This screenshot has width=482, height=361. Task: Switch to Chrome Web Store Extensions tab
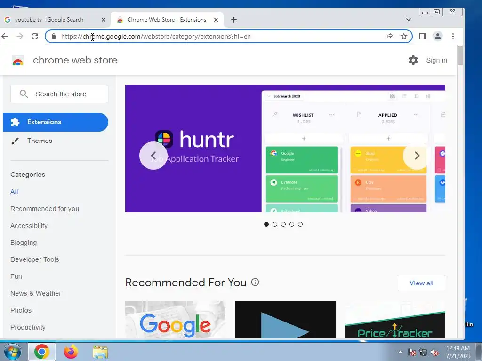pyautogui.click(x=167, y=20)
